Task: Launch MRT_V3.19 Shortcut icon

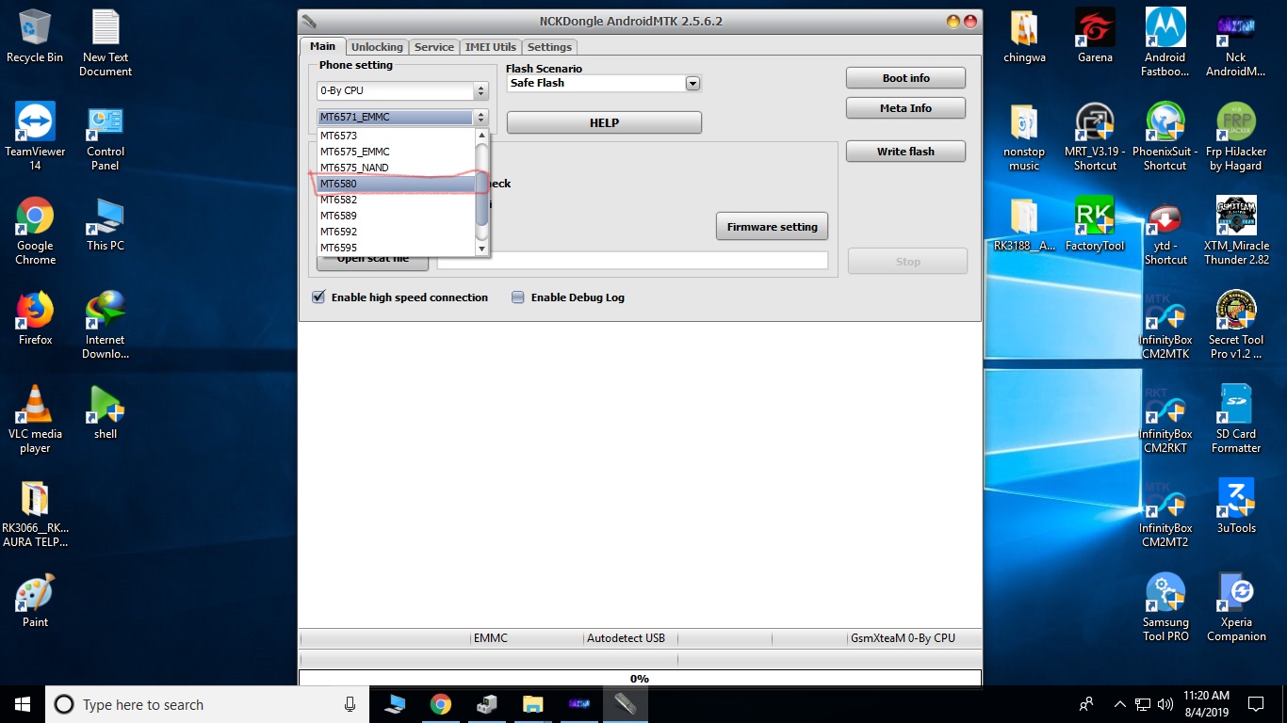Action: tap(1095, 137)
